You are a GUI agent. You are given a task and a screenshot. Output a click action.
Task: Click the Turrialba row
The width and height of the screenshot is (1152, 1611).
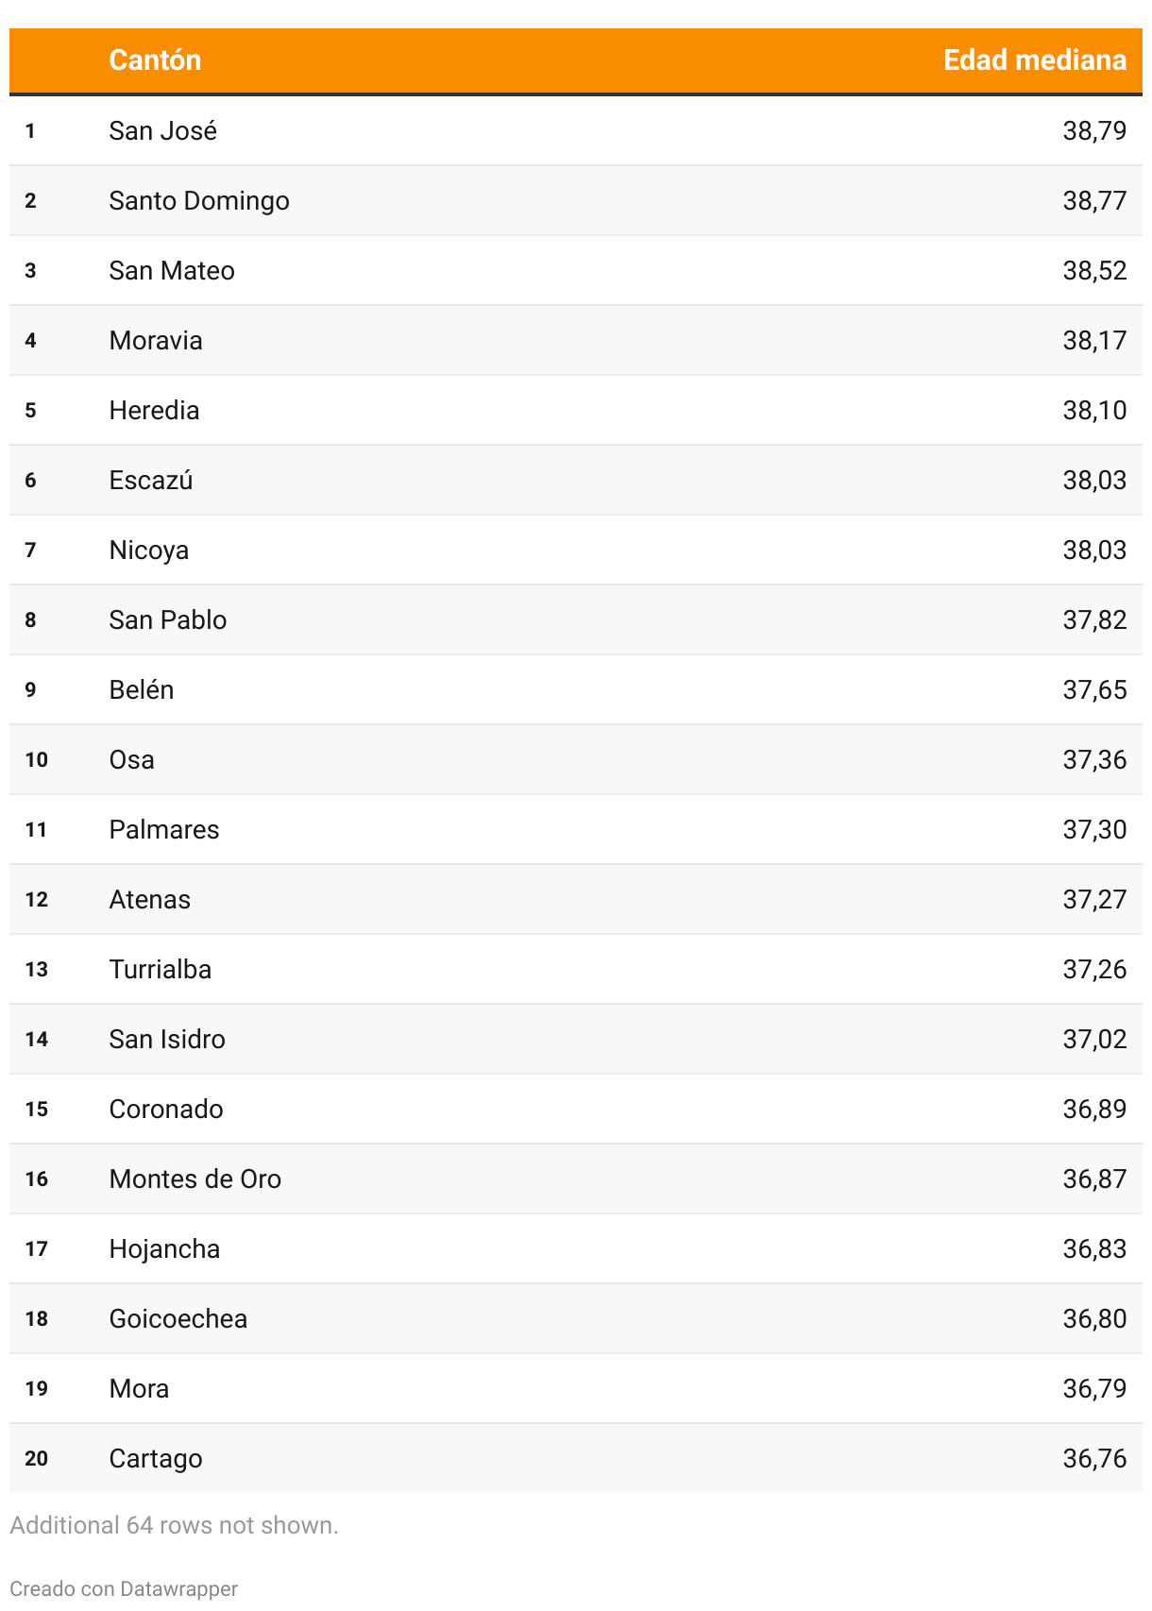(x=576, y=969)
